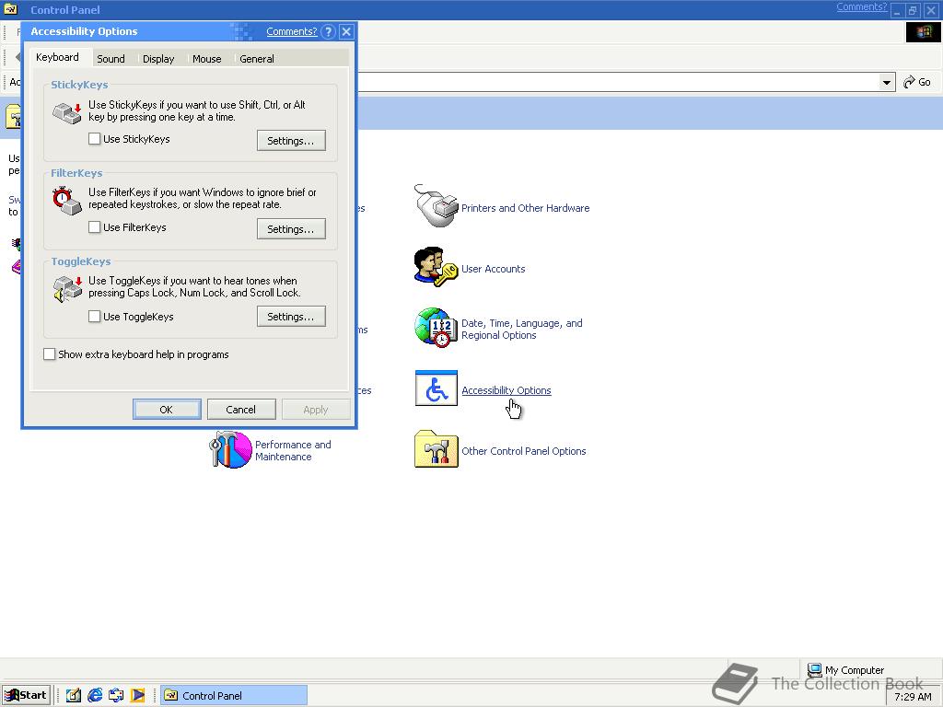This screenshot has width=943, height=707.
Task: Open Date, Time, Language icon
Action: coord(436,328)
